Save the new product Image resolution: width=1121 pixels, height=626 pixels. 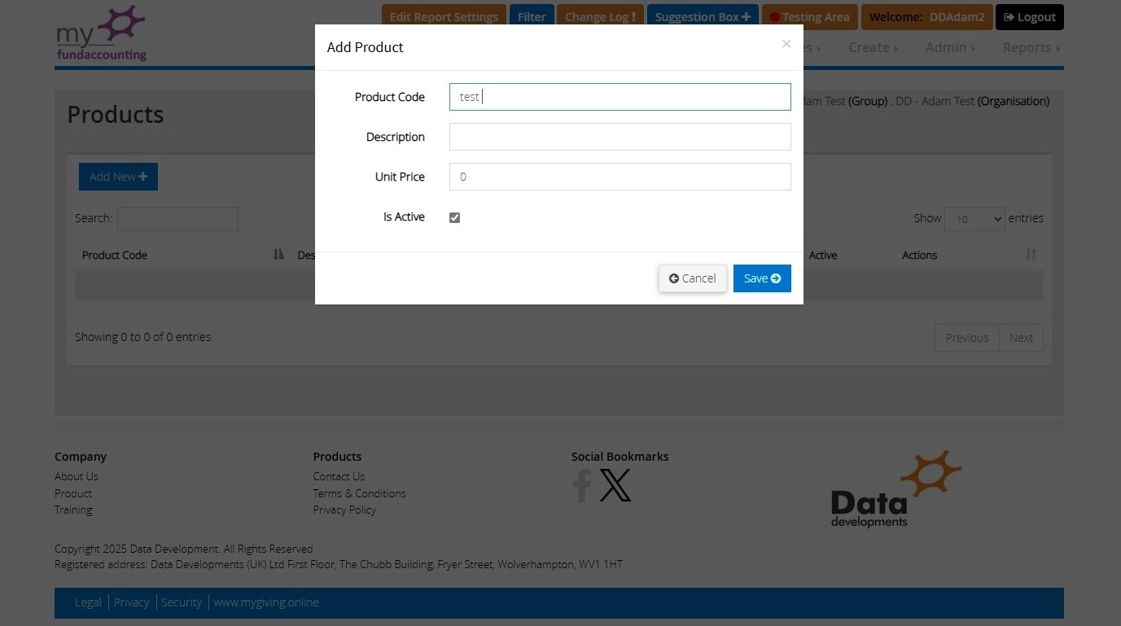pyautogui.click(x=762, y=278)
